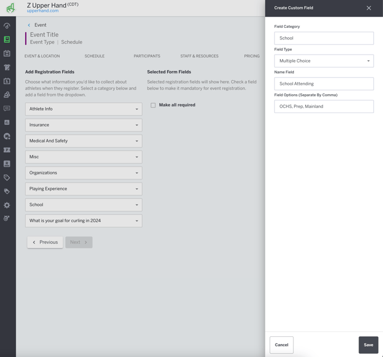Expand the Athlete Info dropdown
The height and width of the screenshot is (357, 383).
(84, 109)
